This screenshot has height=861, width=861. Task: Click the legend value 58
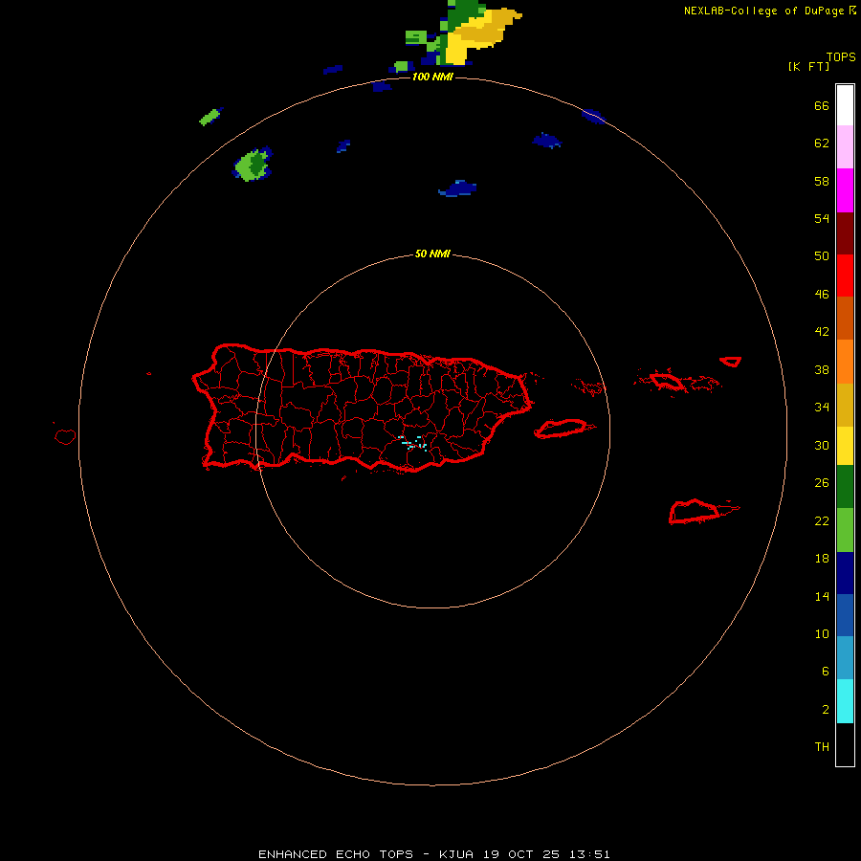[822, 181]
